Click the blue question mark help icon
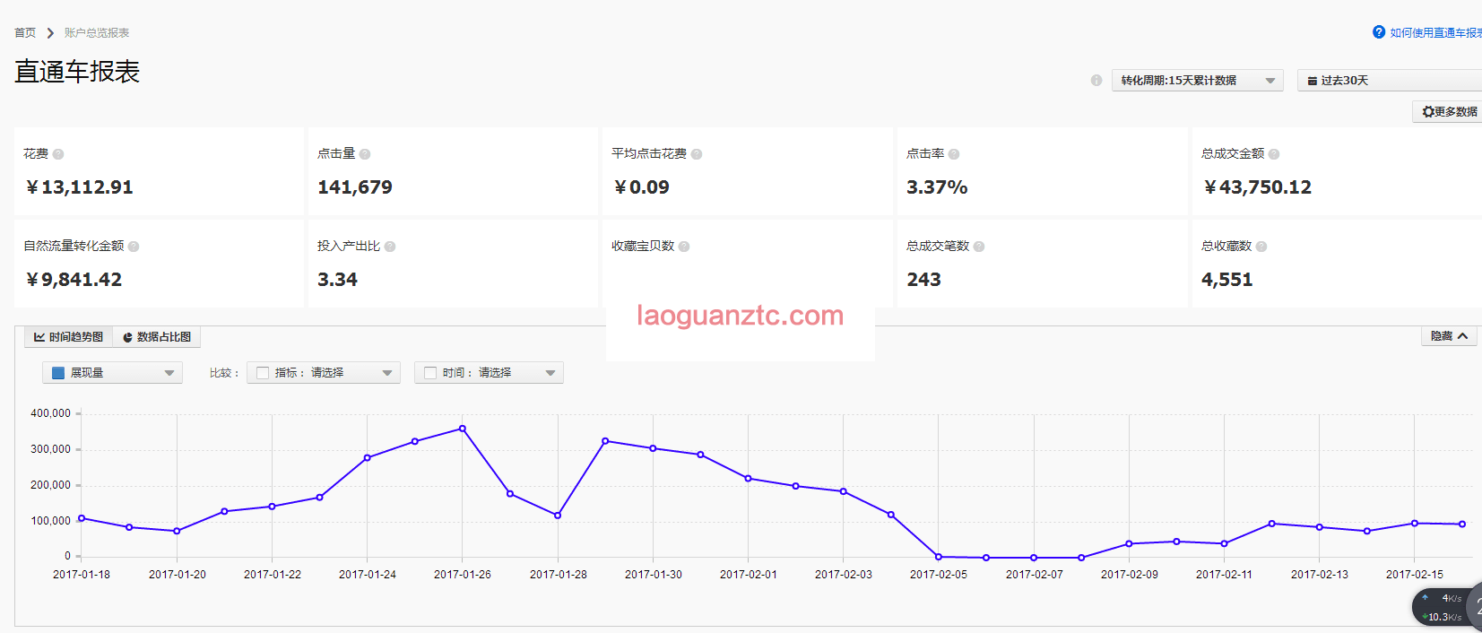Image resolution: width=1482 pixels, height=633 pixels. (x=1379, y=32)
